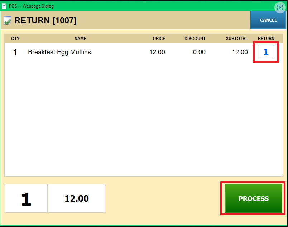Click the QTY column header
Image resolution: width=288 pixels, height=227 pixels.
click(15, 39)
